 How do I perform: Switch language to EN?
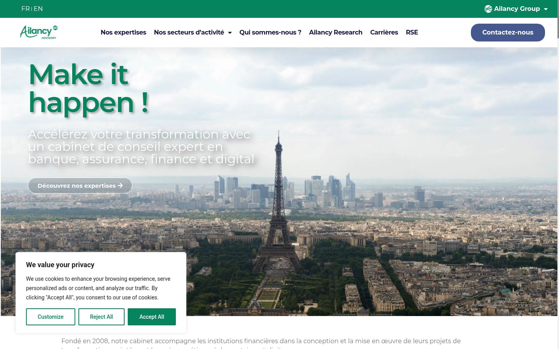[x=38, y=9]
